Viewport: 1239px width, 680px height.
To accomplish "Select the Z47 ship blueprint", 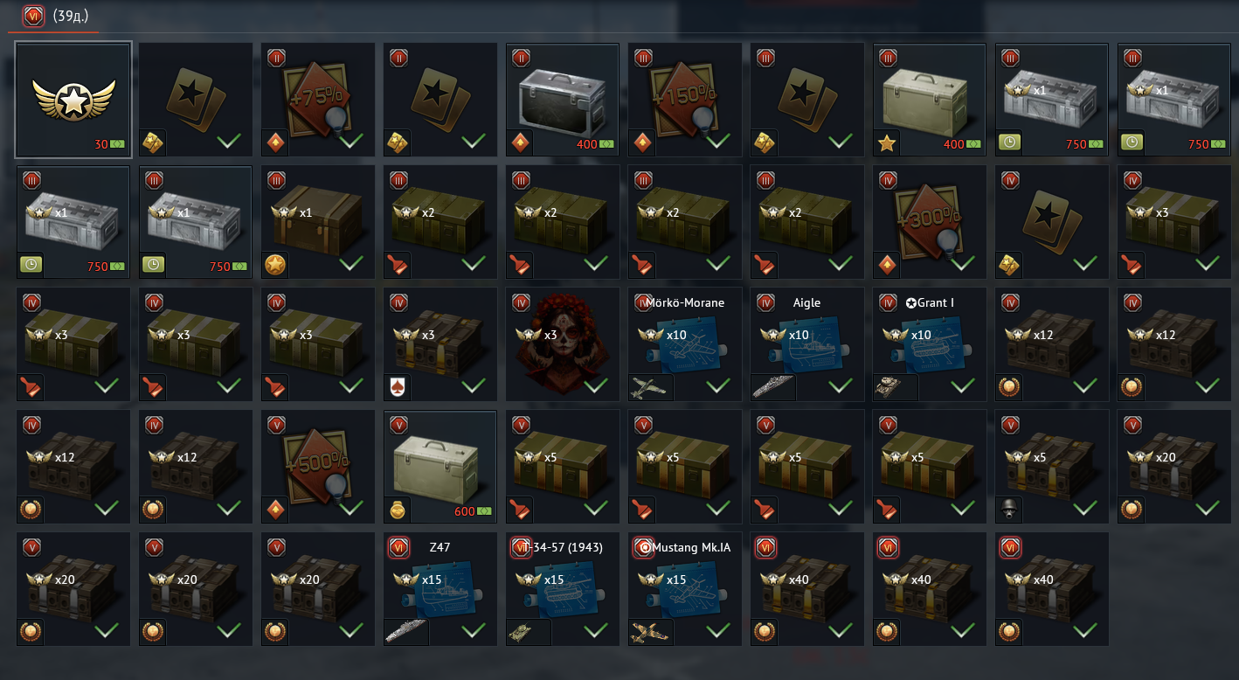I will 440,589.
